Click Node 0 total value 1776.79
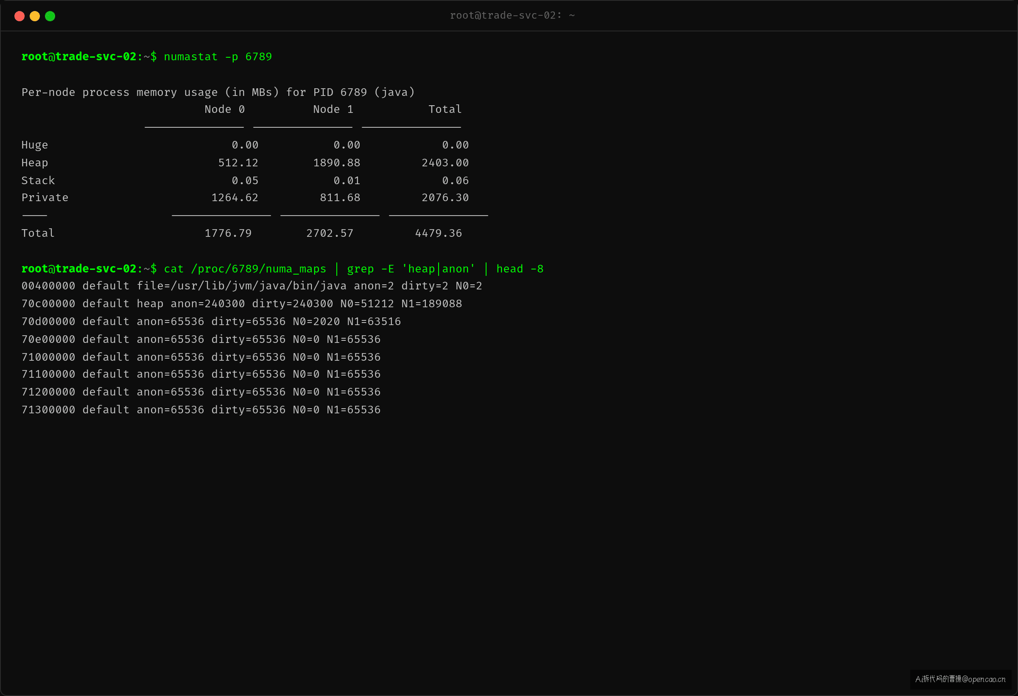Viewport: 1018px width, 696px height. tap(228, 233)
